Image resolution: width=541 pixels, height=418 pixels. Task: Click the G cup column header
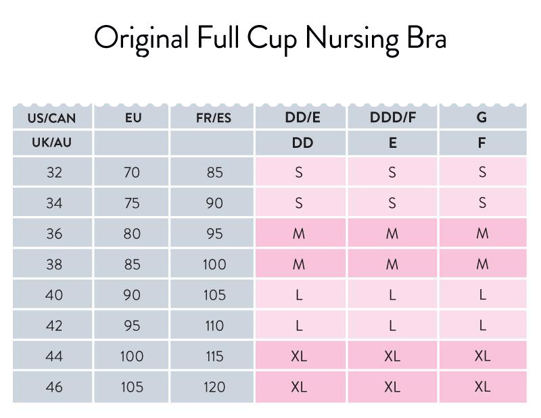[x=483, y=117]
